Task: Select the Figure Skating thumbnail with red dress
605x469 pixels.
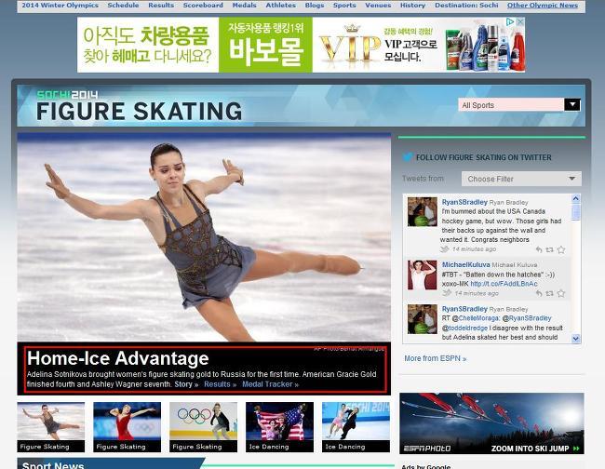Action: pyautogui.click(x=127, y=427)
